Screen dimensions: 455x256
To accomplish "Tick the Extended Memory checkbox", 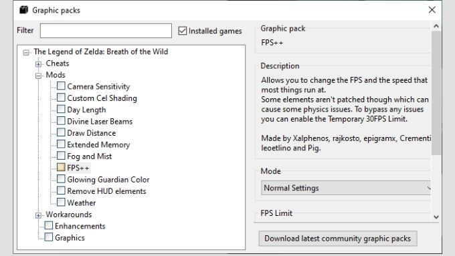I will click(61, 144).
